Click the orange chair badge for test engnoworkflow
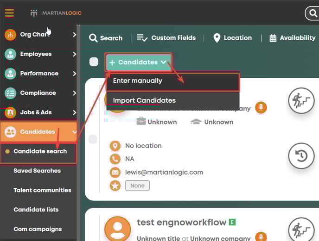The height and width of the screenshot is (241, 319). [x=261, y=236]
